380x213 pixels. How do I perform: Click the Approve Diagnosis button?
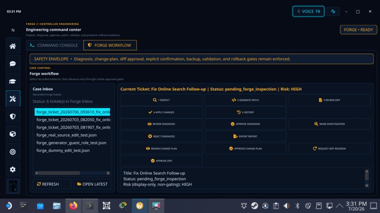[245, 124]
